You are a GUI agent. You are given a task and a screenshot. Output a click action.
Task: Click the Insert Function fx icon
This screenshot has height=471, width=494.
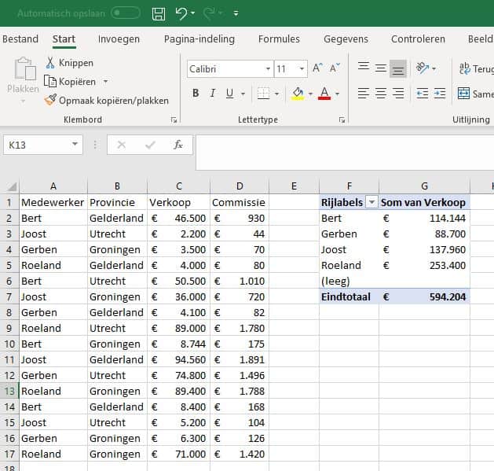pyautogui.click(x=178, y=145)
